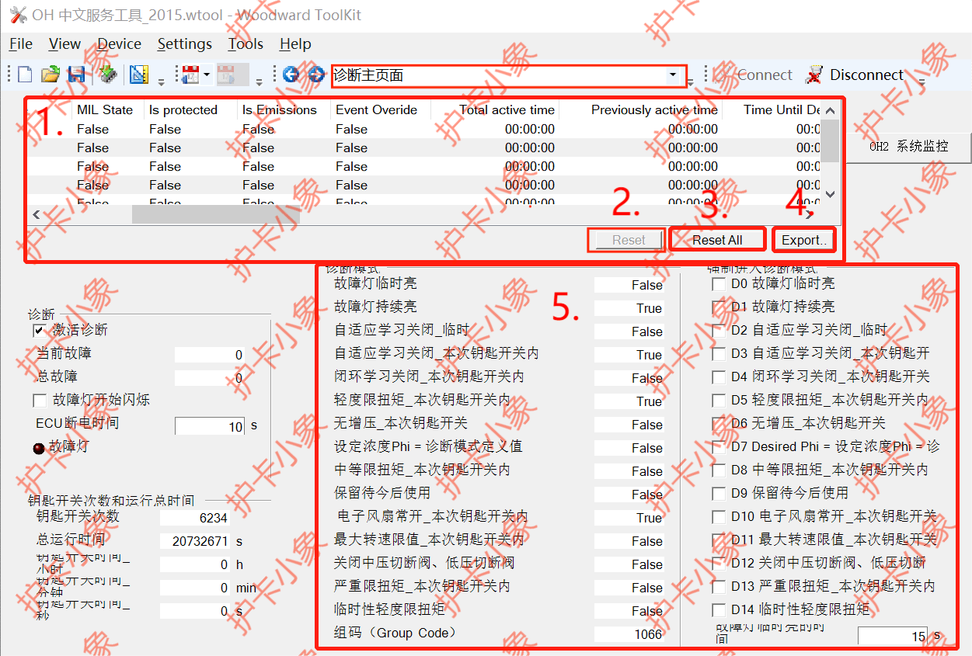Open the calendar icon dropdown arrow
Viewport: 972px width, 656px height.
pyautogui.click(x=207, y=75)
